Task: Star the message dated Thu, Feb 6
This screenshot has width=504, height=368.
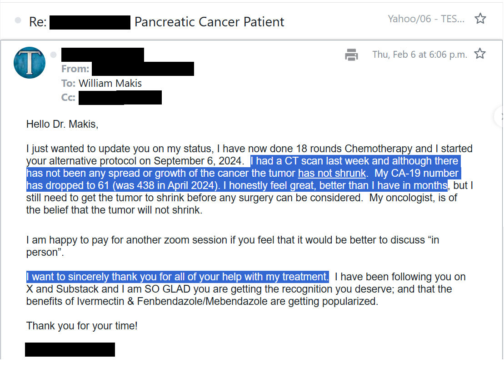Action: [479, 54]
